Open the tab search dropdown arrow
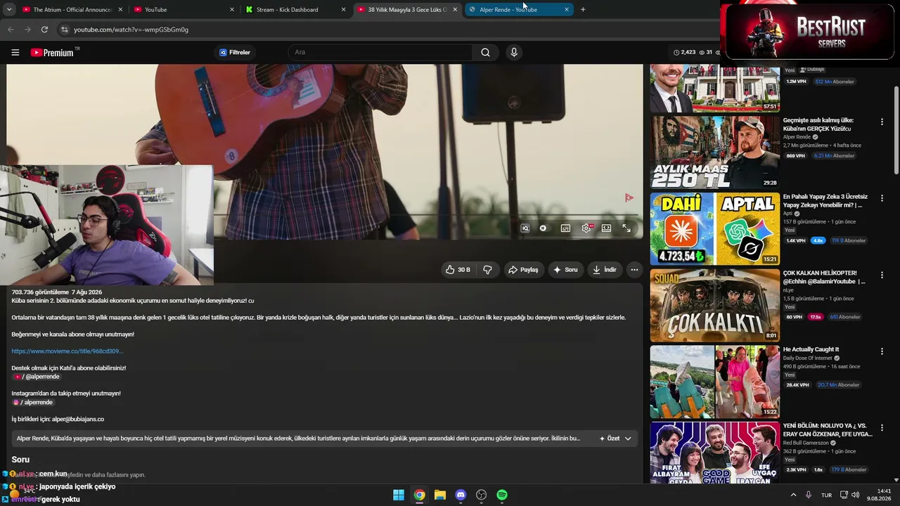The height and width of the screenshot is (506, 900). [x=10, y=9]
